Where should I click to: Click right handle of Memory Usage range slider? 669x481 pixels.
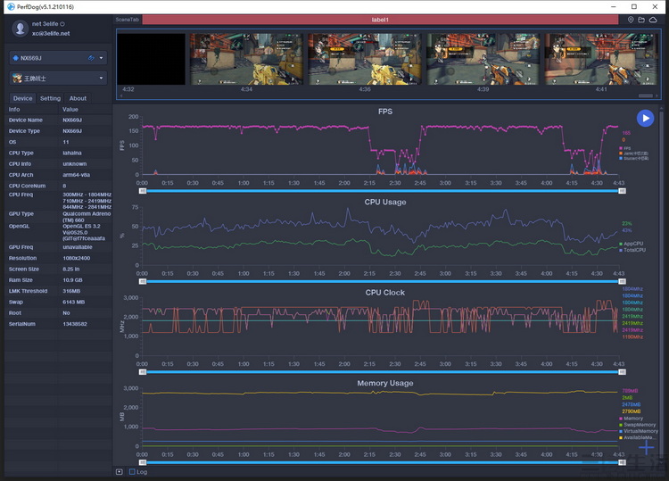pyautogui.click(x=622, y=462)
